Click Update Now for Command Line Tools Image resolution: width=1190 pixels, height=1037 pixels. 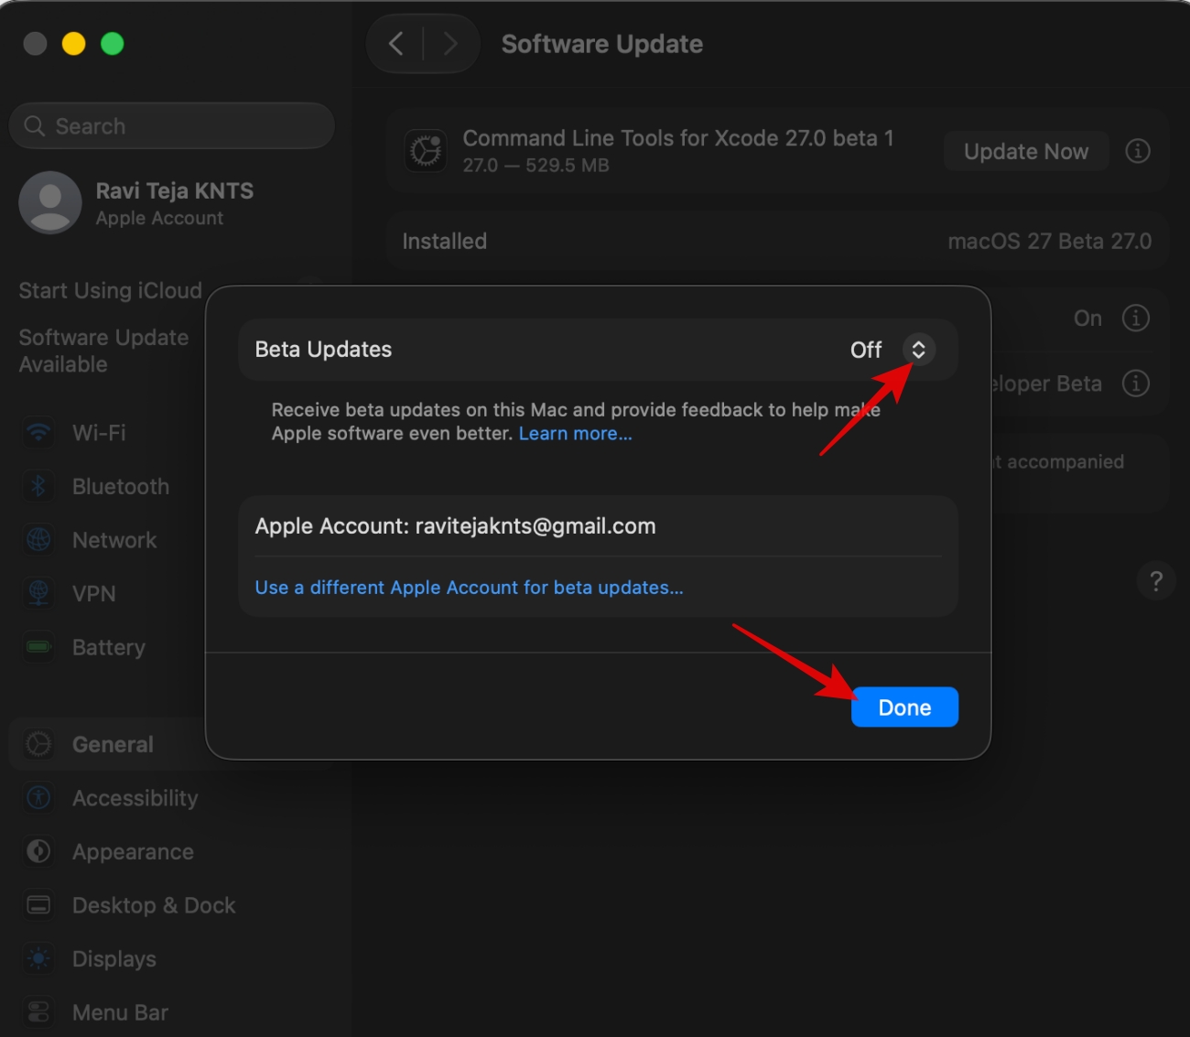[1026, 152]
